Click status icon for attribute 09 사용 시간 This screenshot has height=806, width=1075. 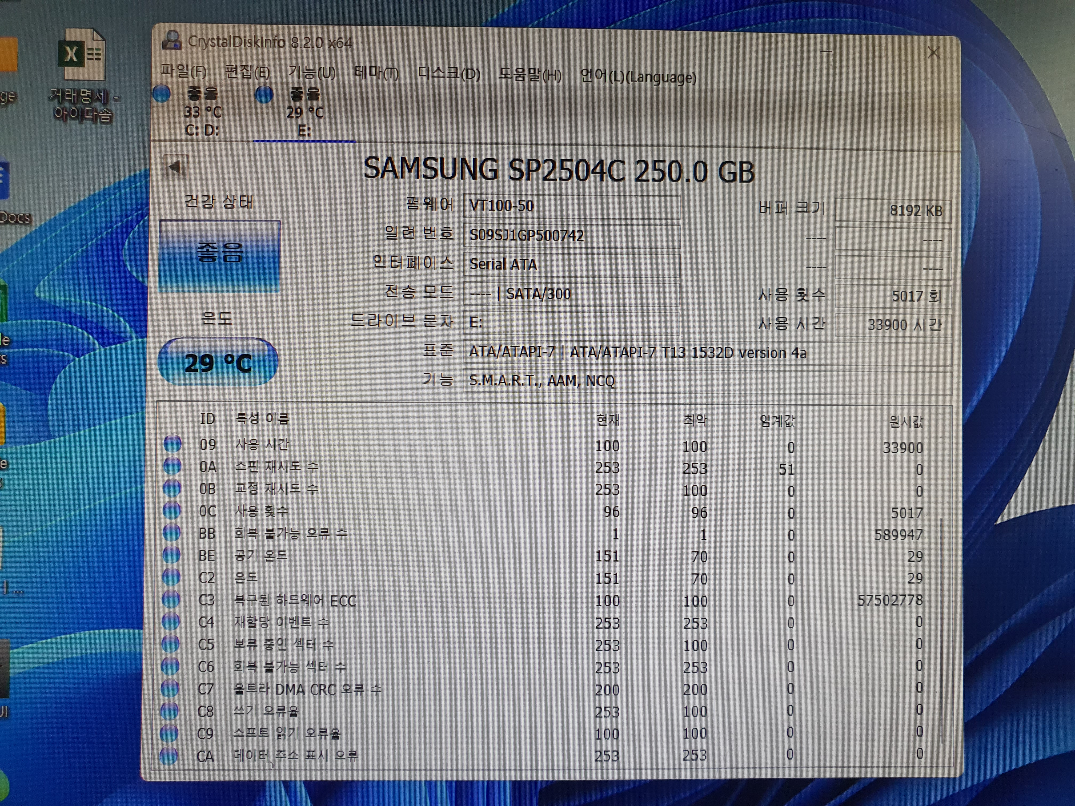[173, 444]
